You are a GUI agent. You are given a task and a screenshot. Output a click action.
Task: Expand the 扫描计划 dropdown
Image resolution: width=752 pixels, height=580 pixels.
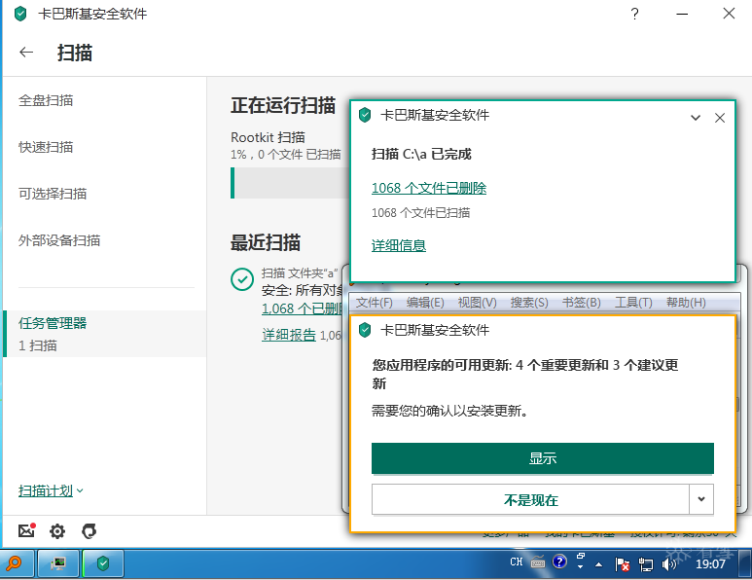tap(51, 490)
